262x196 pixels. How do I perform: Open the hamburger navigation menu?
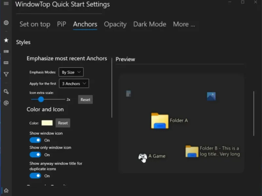pos(6,4)
